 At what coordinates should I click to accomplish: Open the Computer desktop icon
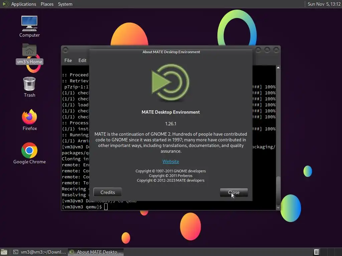29,26
